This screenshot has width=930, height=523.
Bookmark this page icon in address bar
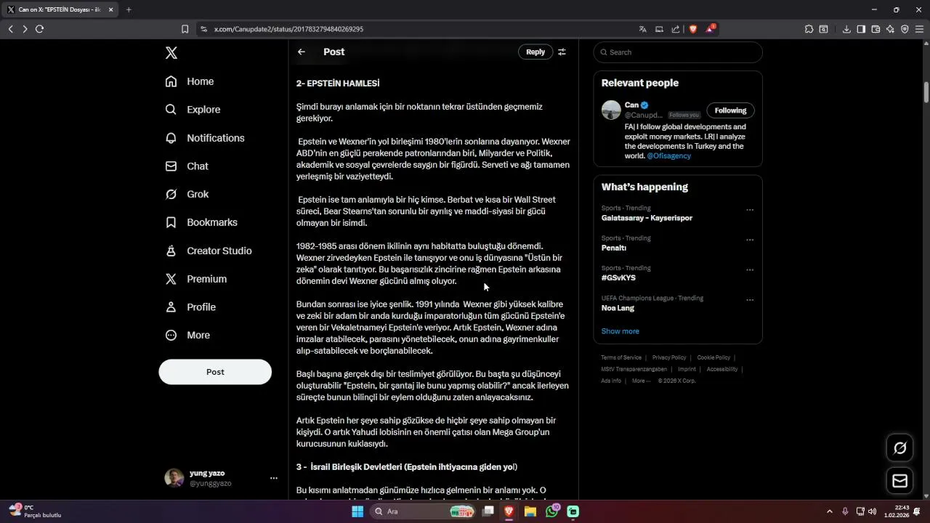185,29
